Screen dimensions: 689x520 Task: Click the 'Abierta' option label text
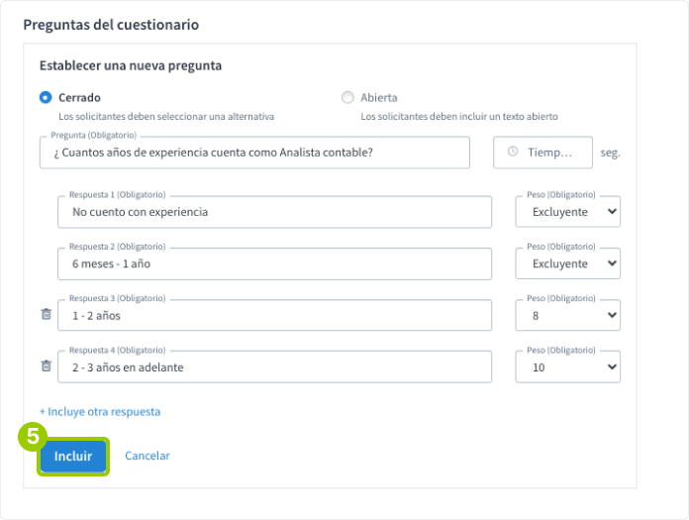(x=379, y=98)
